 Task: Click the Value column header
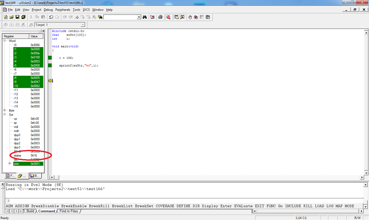[36, 36]
